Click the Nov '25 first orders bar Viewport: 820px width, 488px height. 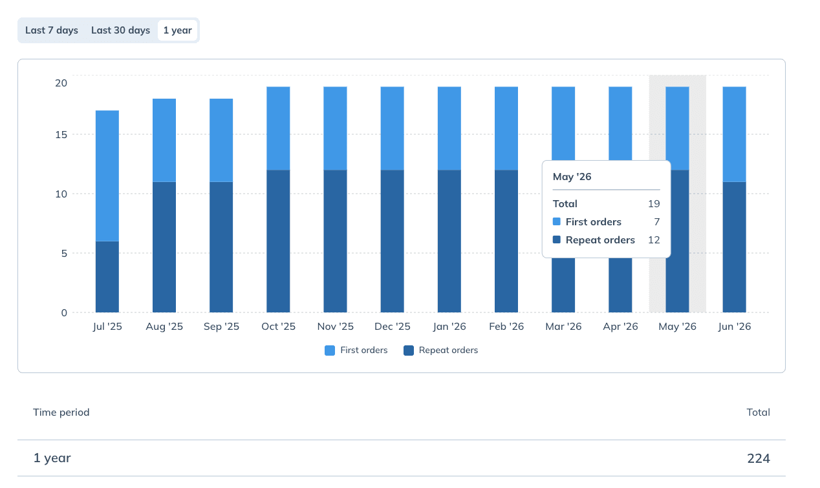335,128
